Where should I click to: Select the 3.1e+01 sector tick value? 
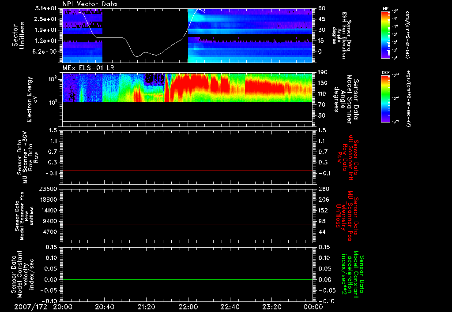tap(47, 8)
